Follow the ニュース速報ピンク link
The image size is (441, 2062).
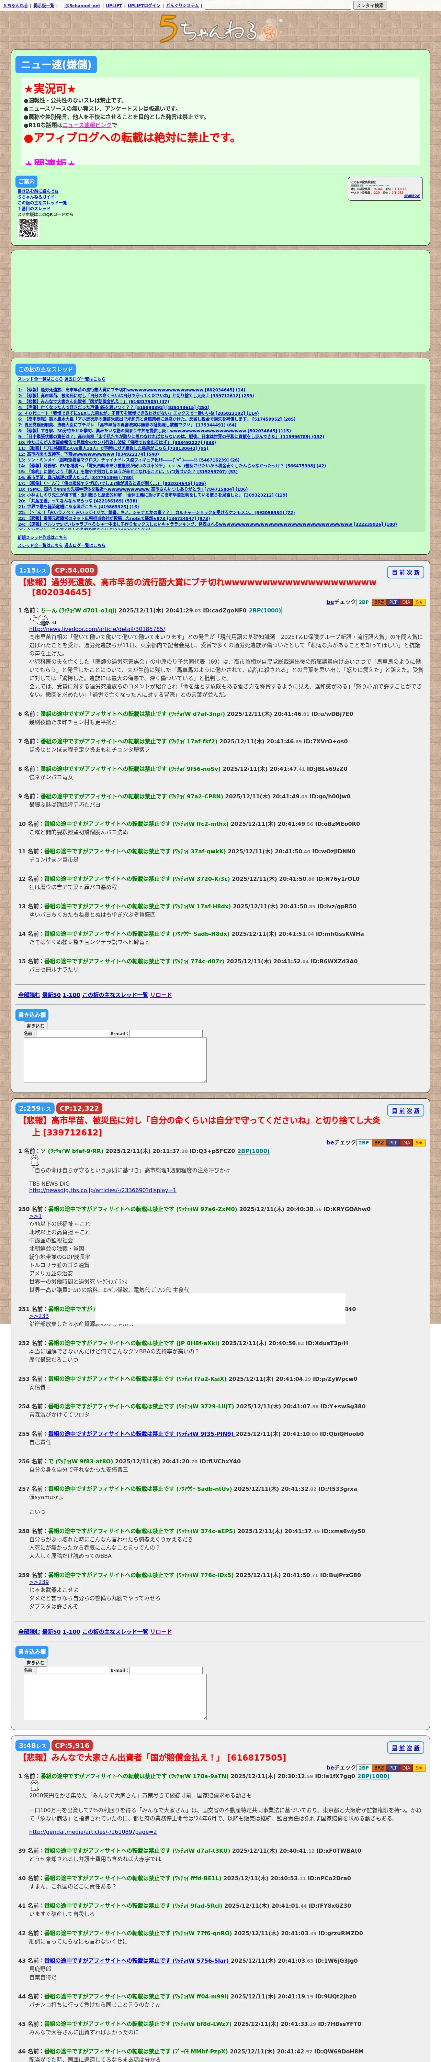(x=87, y=125)
